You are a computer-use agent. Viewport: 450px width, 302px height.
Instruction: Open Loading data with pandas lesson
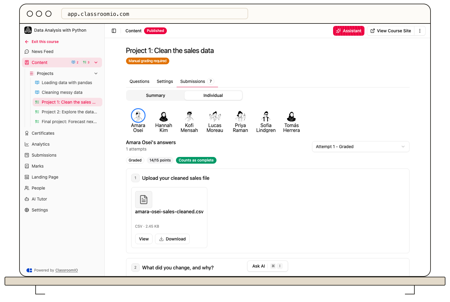point(67,83)
